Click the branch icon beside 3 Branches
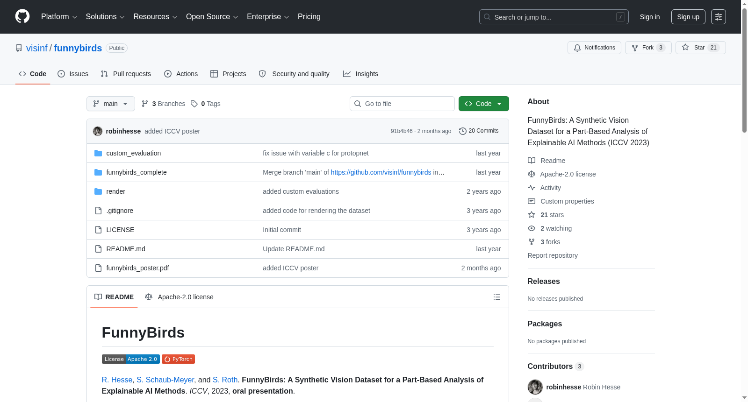Viewport: 748px width, 402px height. click(x=145, y=104)
